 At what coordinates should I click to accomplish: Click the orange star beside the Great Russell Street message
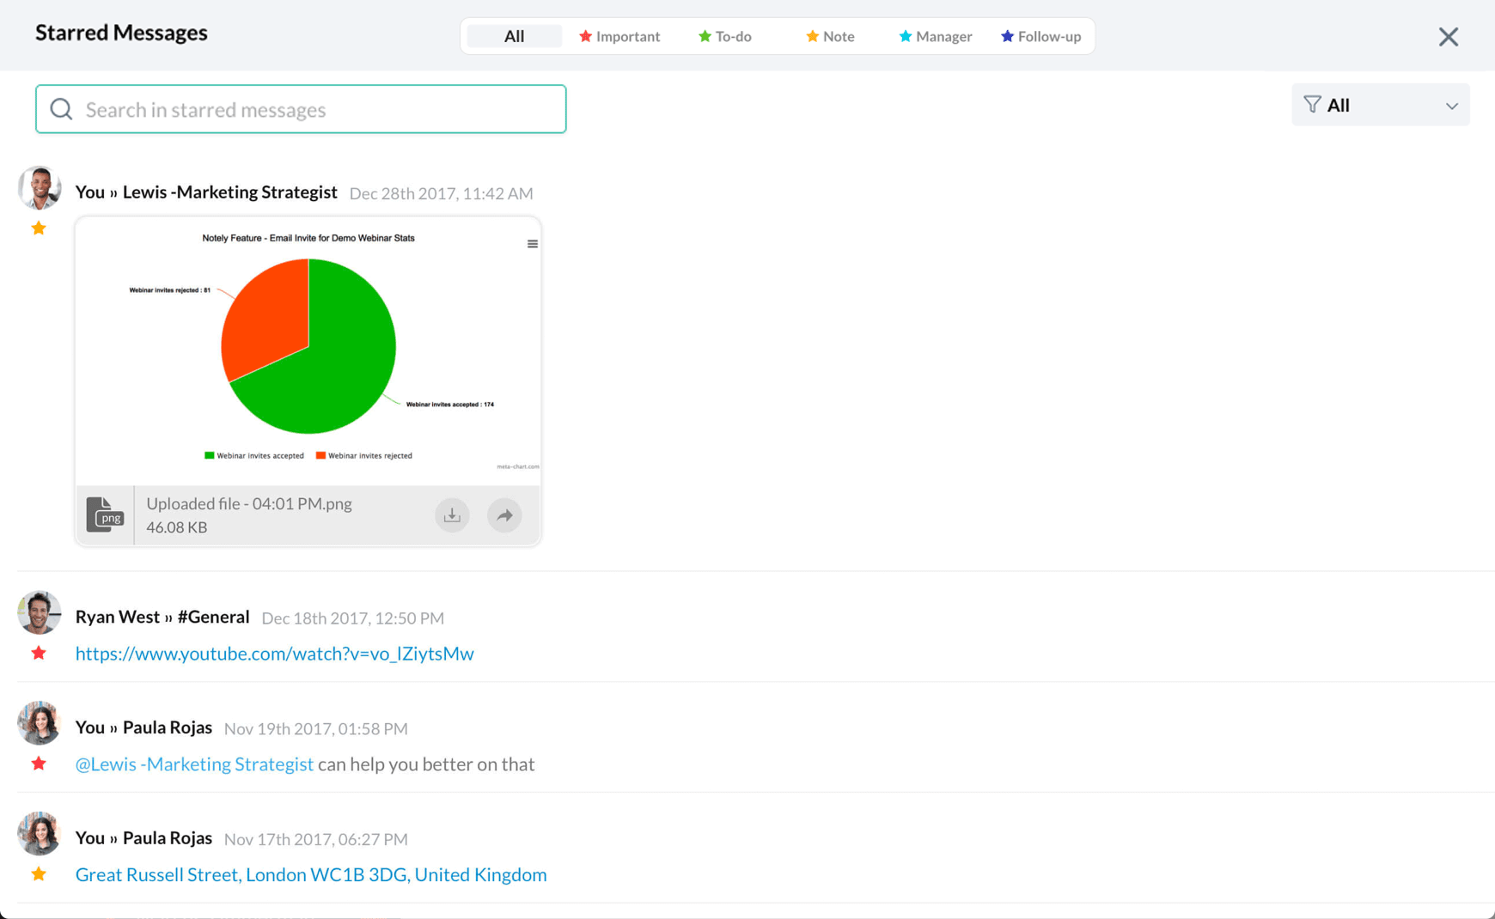(x=39, y=873)
